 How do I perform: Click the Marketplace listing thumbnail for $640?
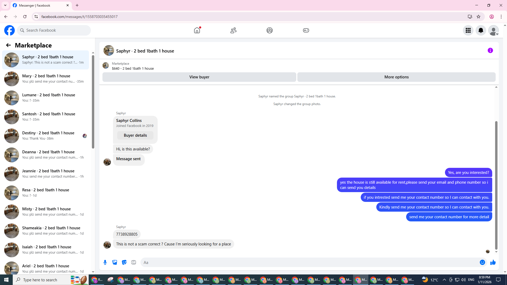pyautogui.click(x=106, y=65)
